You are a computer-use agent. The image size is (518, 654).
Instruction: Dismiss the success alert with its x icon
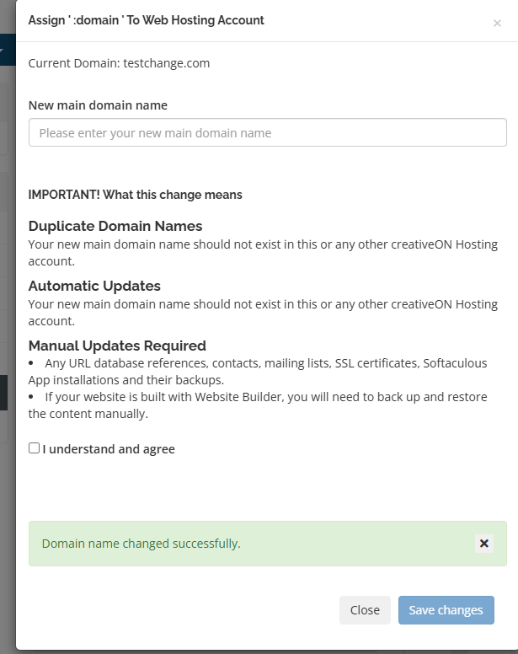(484, 544)
